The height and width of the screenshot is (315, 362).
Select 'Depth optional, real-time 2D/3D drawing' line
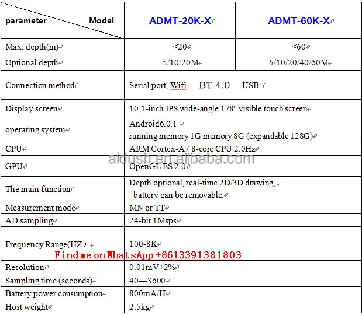[202, 183]
